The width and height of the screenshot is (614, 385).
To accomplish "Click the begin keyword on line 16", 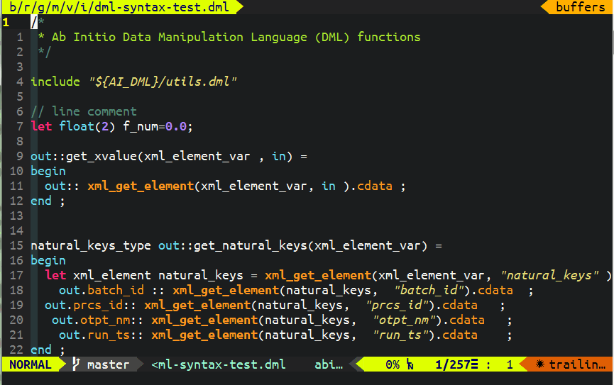I will coord(48,261).
